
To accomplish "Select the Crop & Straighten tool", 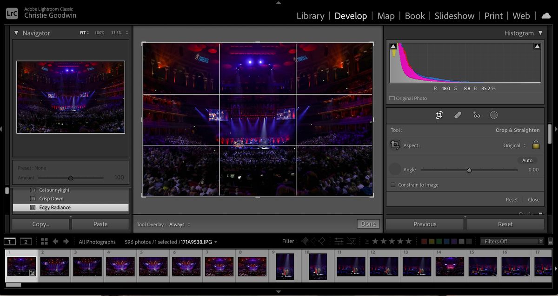I will (x=439, y=115).
